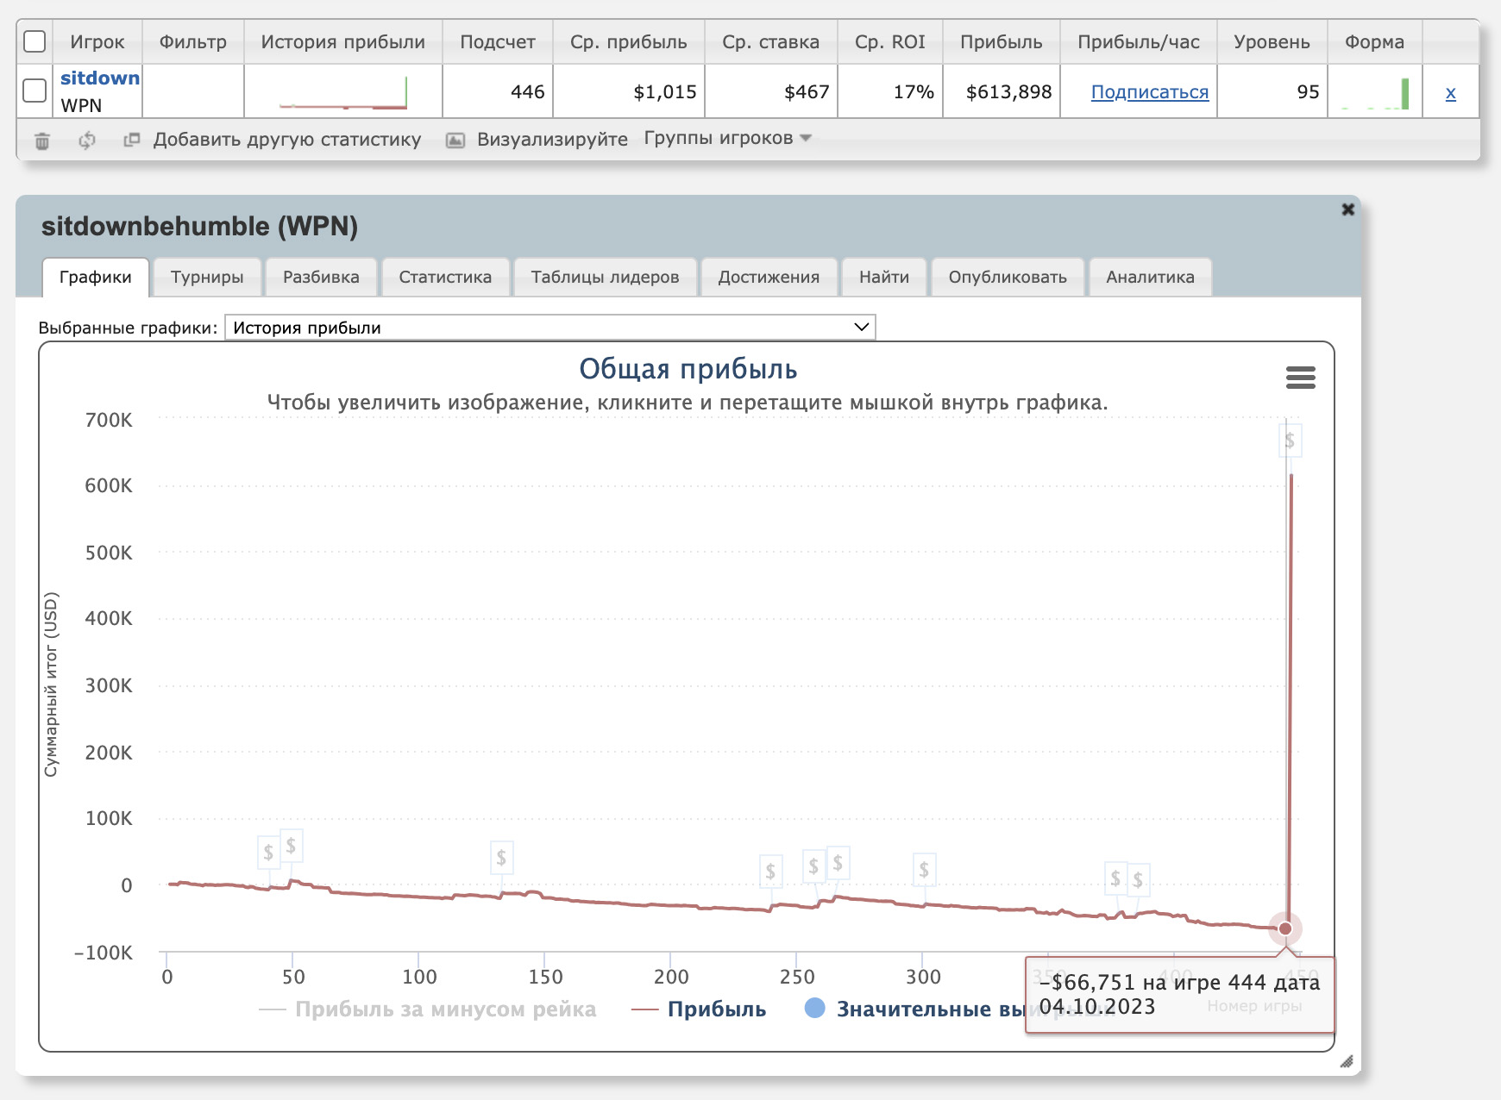The image size is (1501, 1100).
Task: Expand the Группы игроков menu
Action: [727, 139]
